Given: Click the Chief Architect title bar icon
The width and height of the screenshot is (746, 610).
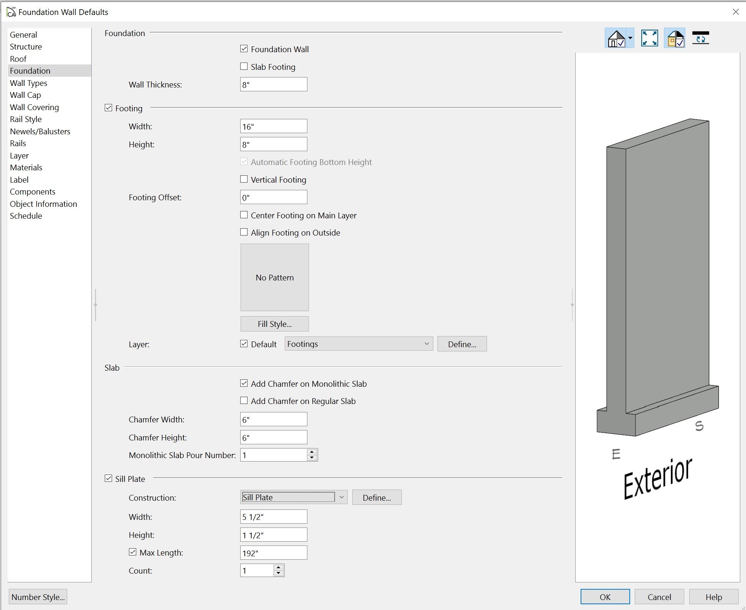Looking at the screenshot, I should (12, 12).
